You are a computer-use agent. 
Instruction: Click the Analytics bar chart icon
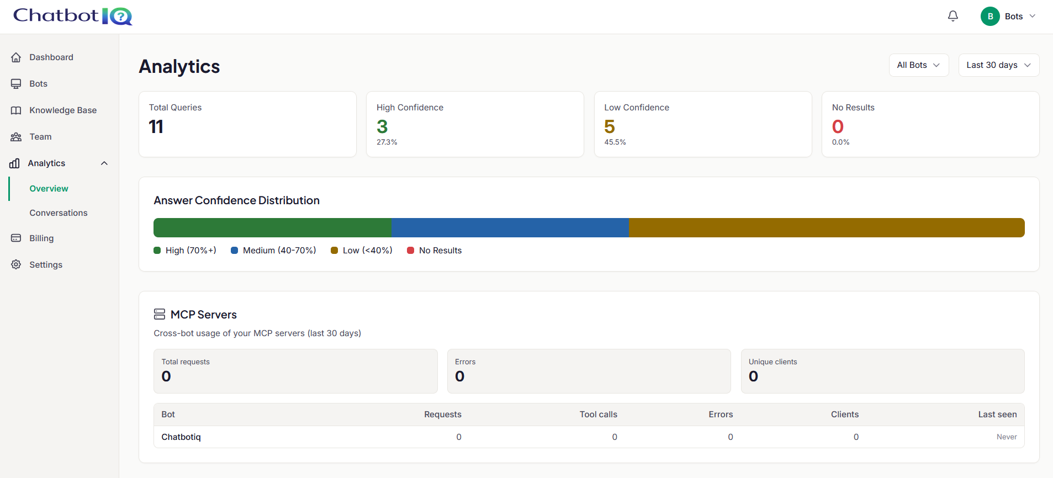point(15,163)
